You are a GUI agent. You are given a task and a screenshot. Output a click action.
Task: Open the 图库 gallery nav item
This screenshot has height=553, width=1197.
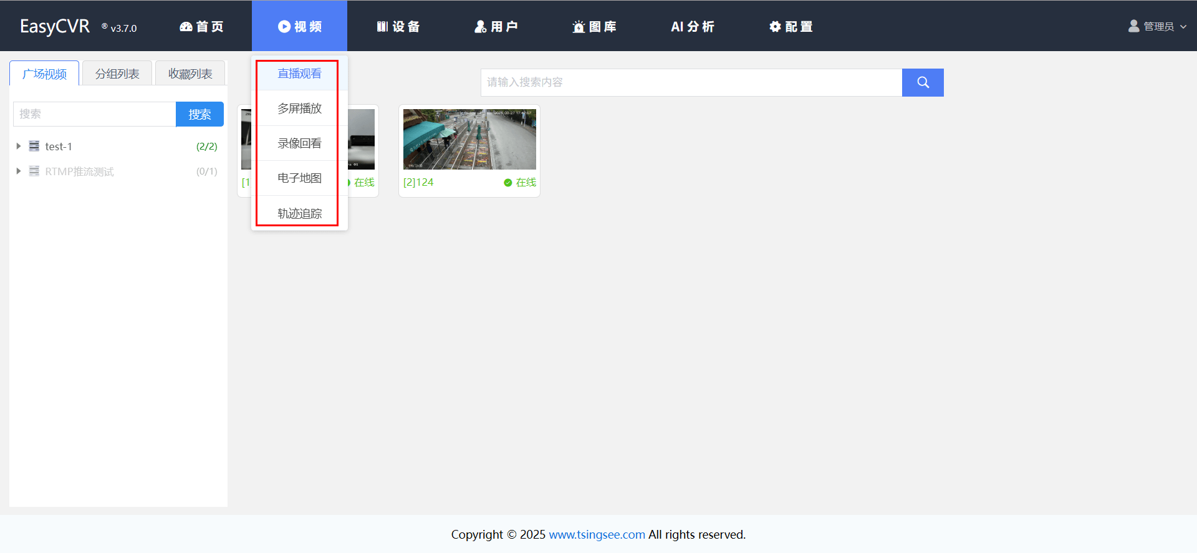pyautogui.click(x=594, y=26)
